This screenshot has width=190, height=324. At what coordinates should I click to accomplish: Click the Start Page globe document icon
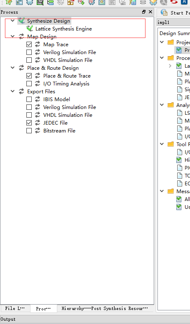pos(164,13)
